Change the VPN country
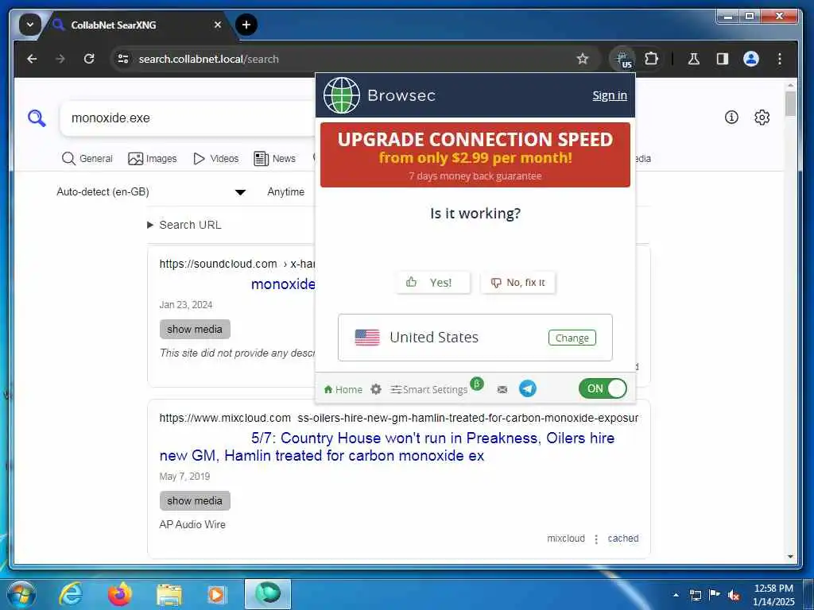 coord(572,338)
